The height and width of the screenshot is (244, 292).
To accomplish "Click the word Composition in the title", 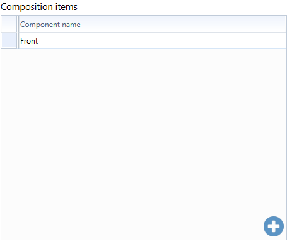I will click(26, 7).
